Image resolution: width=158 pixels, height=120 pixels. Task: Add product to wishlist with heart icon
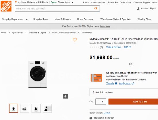[75, 40]
